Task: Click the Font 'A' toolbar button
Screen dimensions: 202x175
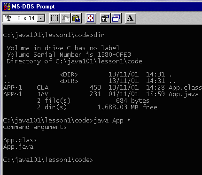Action: [131, 18]
